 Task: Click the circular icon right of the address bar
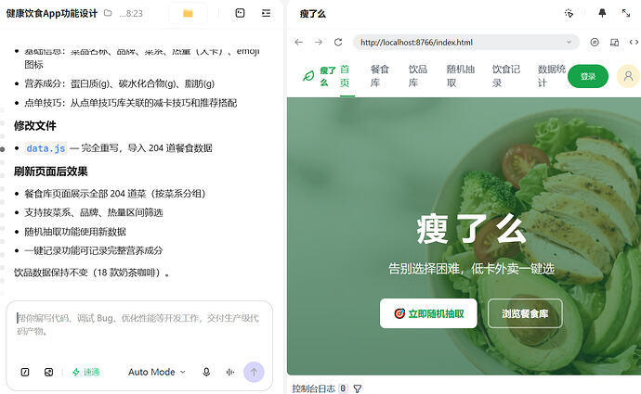click(x=595, y=42)
